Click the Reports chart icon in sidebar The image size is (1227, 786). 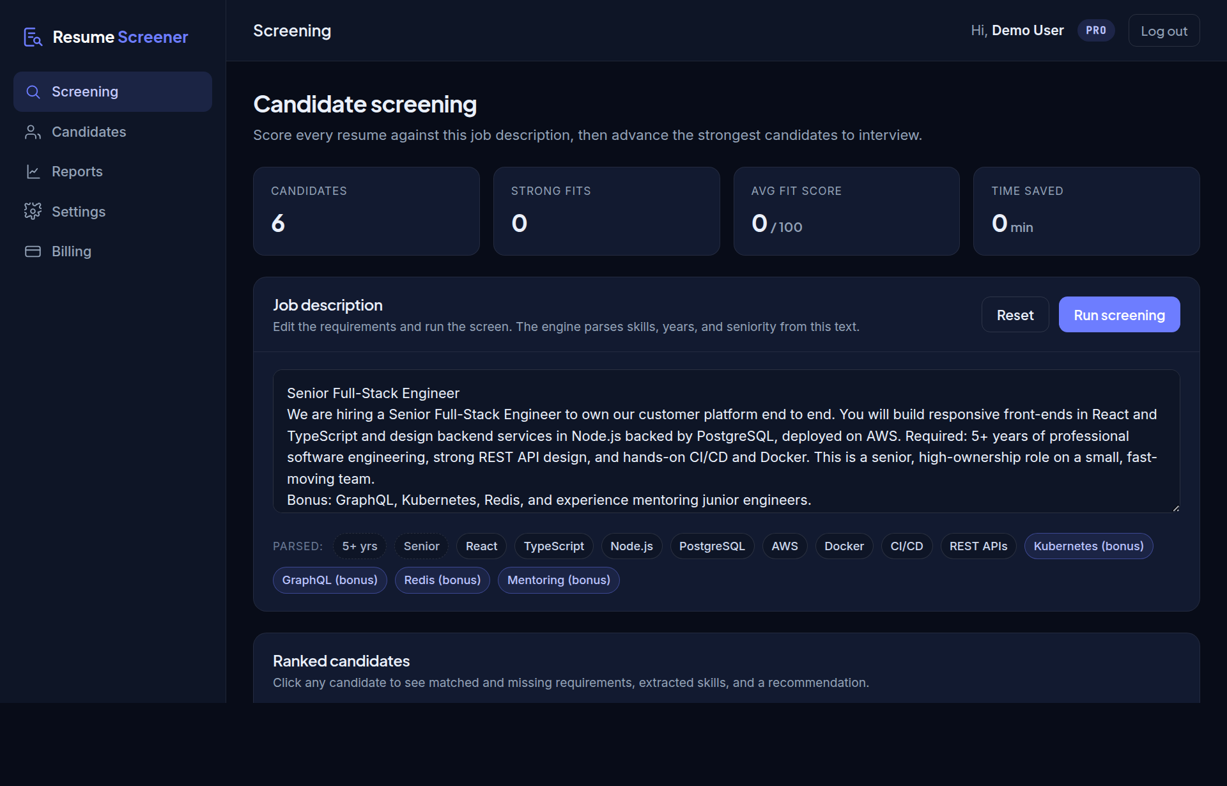(33, 172)
